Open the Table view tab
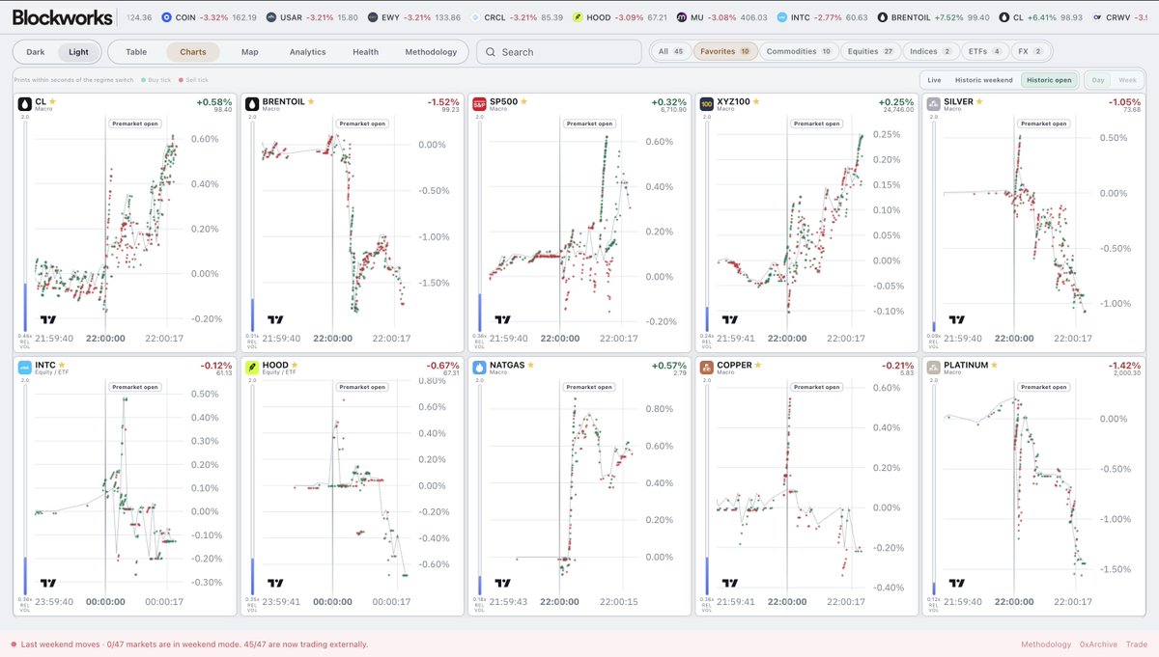Screen dimensions: 1159x657 pos(136,52)
